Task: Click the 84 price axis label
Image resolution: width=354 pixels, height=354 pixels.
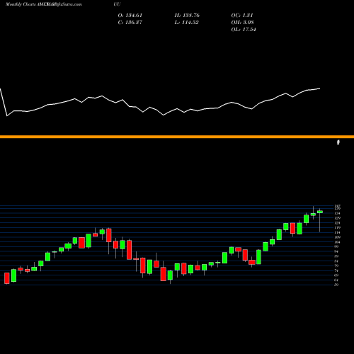Action: (x=336, y=261)
